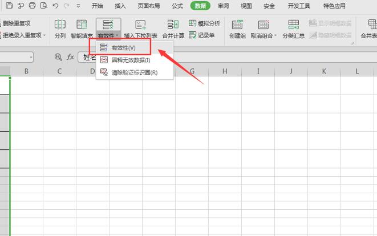Switch to the 视图 tab

(x=246, y=6)
